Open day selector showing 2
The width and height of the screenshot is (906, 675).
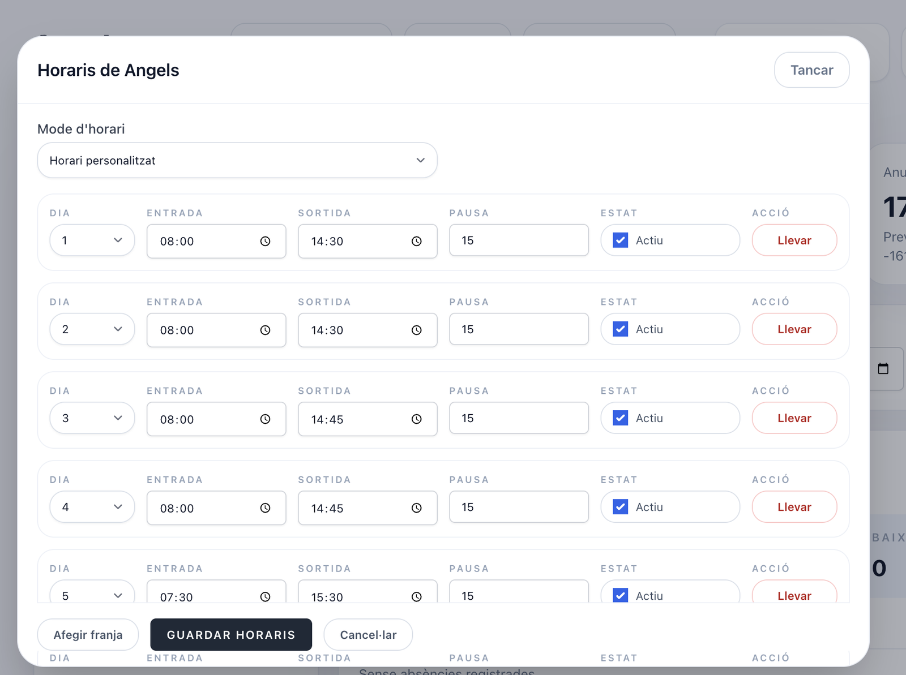[92, 329]
